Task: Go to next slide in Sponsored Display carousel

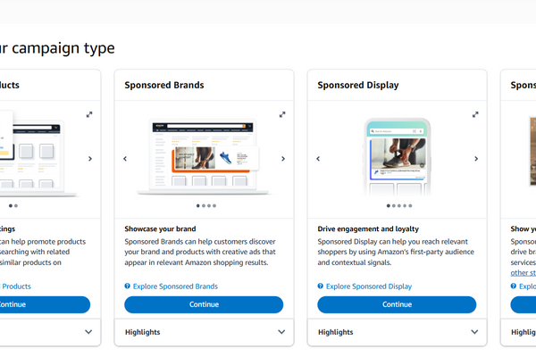Action: tap(476, 159)
